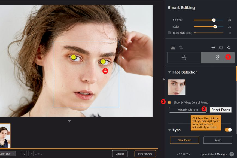This screenshot has height=158, width=237.
Task: Switch to the portrait face tab
Action: point(217,57)
